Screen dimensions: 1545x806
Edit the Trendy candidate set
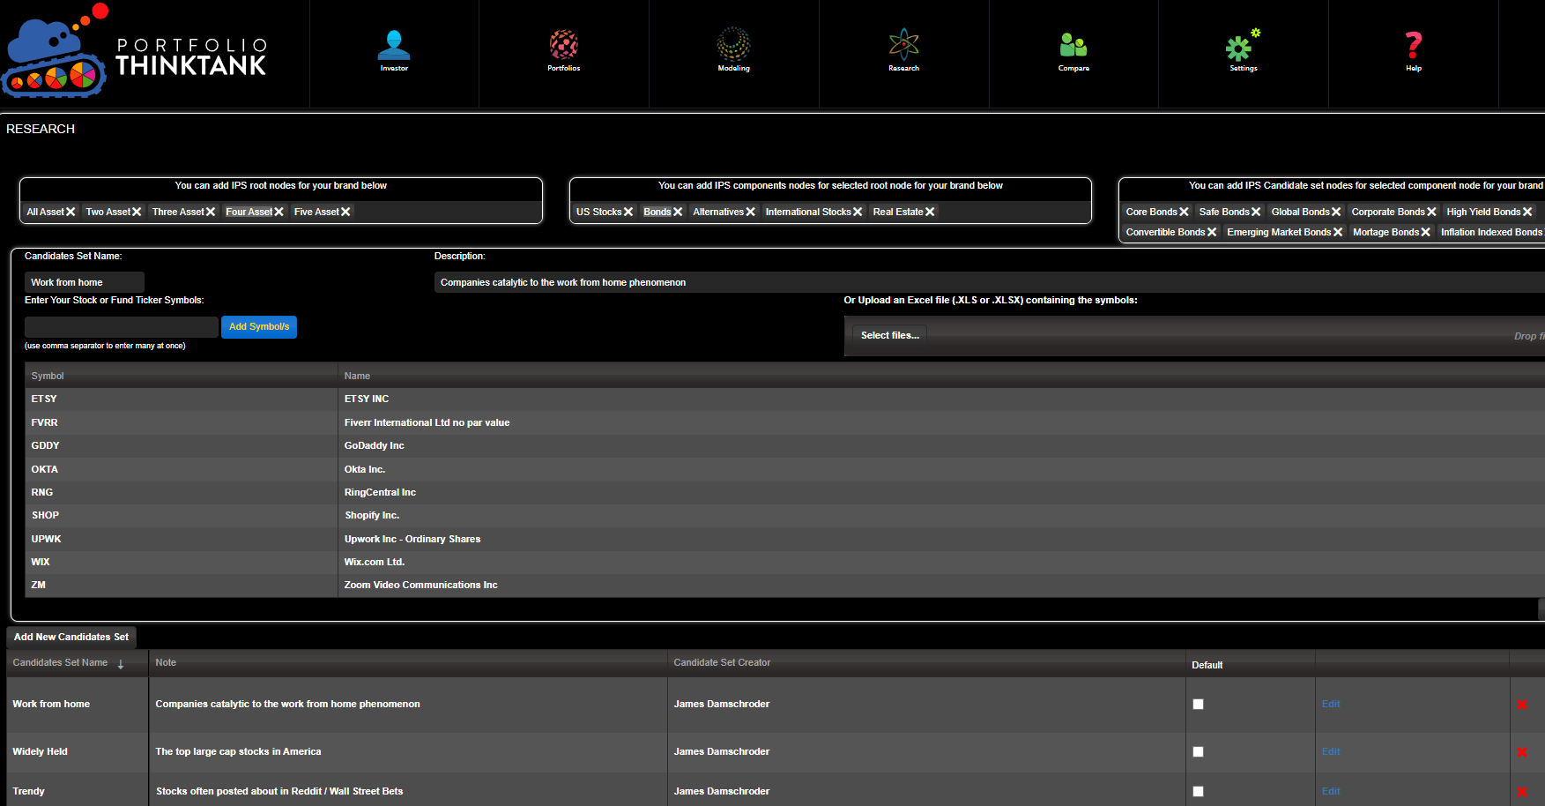1330,791
